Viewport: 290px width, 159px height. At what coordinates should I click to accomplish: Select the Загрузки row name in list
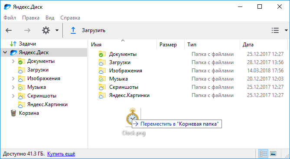click(x=120, y=62)
